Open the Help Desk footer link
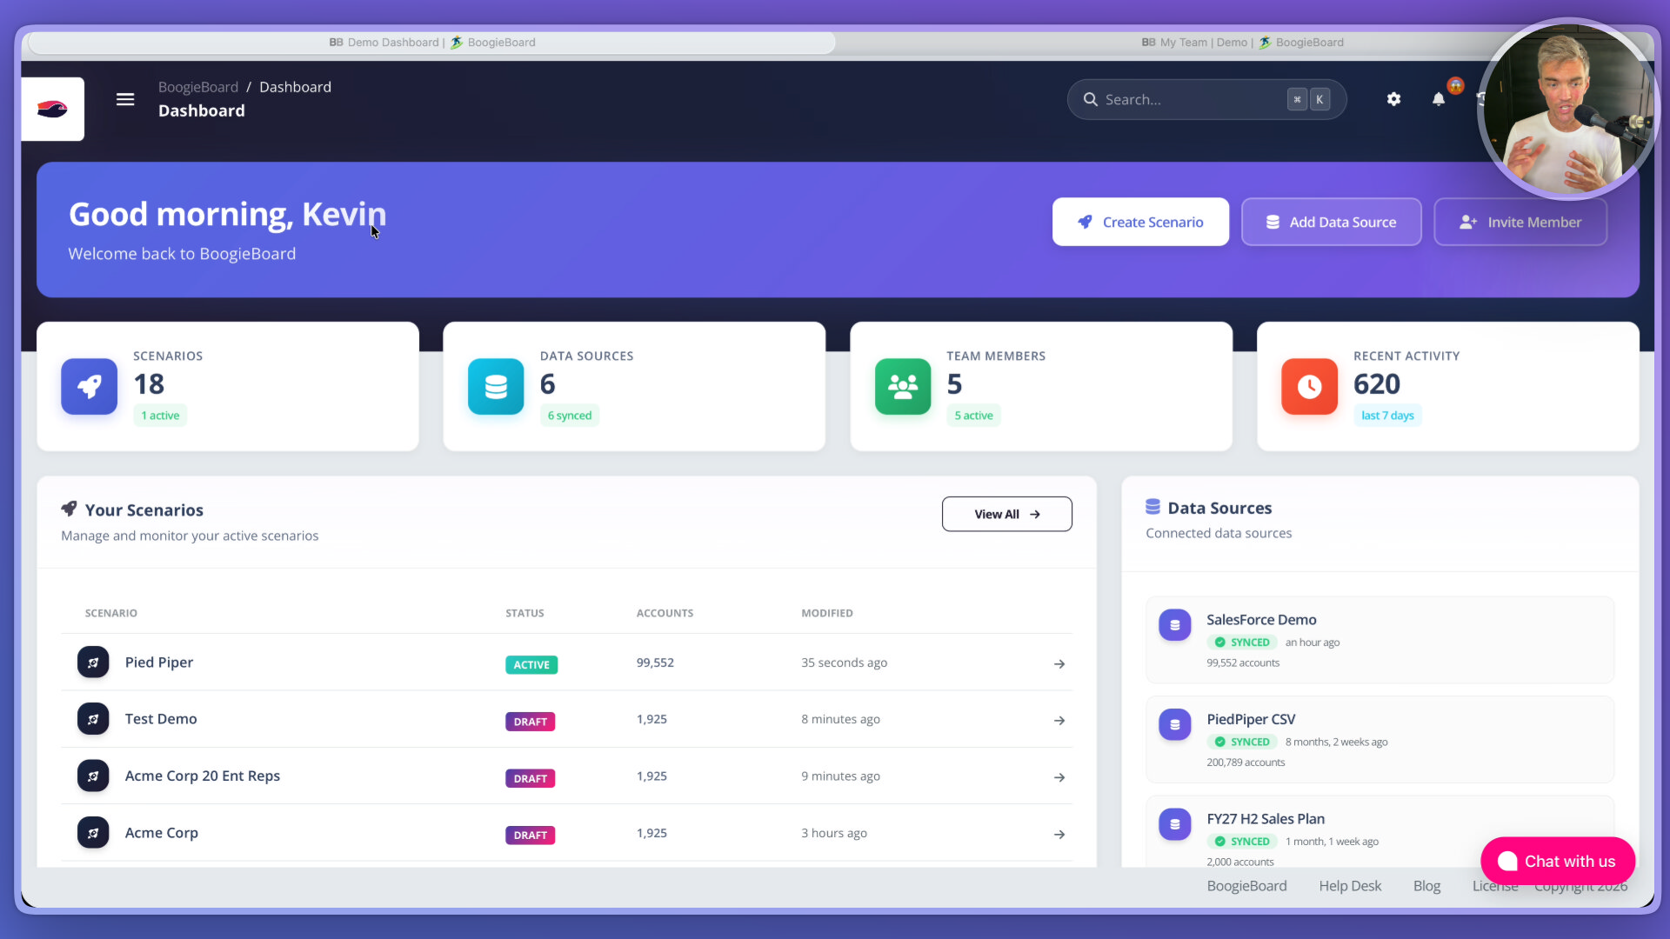The width and height of the screenshot is (1670, 939). (x=1350, y=886)
